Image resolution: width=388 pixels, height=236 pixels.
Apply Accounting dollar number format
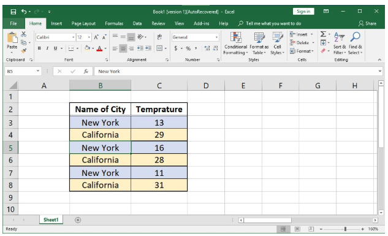[176, 48]
